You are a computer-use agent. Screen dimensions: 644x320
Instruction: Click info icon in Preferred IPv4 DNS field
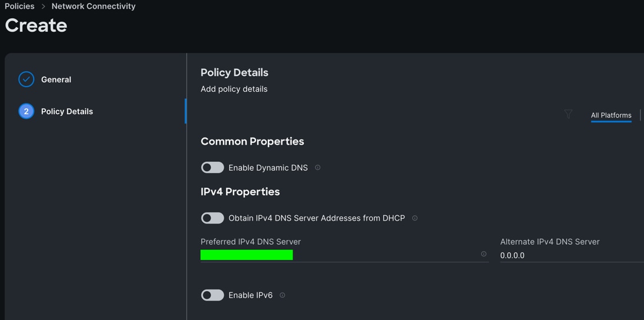click(484, 254)
